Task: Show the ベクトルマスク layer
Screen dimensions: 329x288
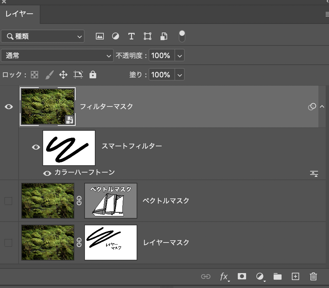Action: tap(8, 201)
